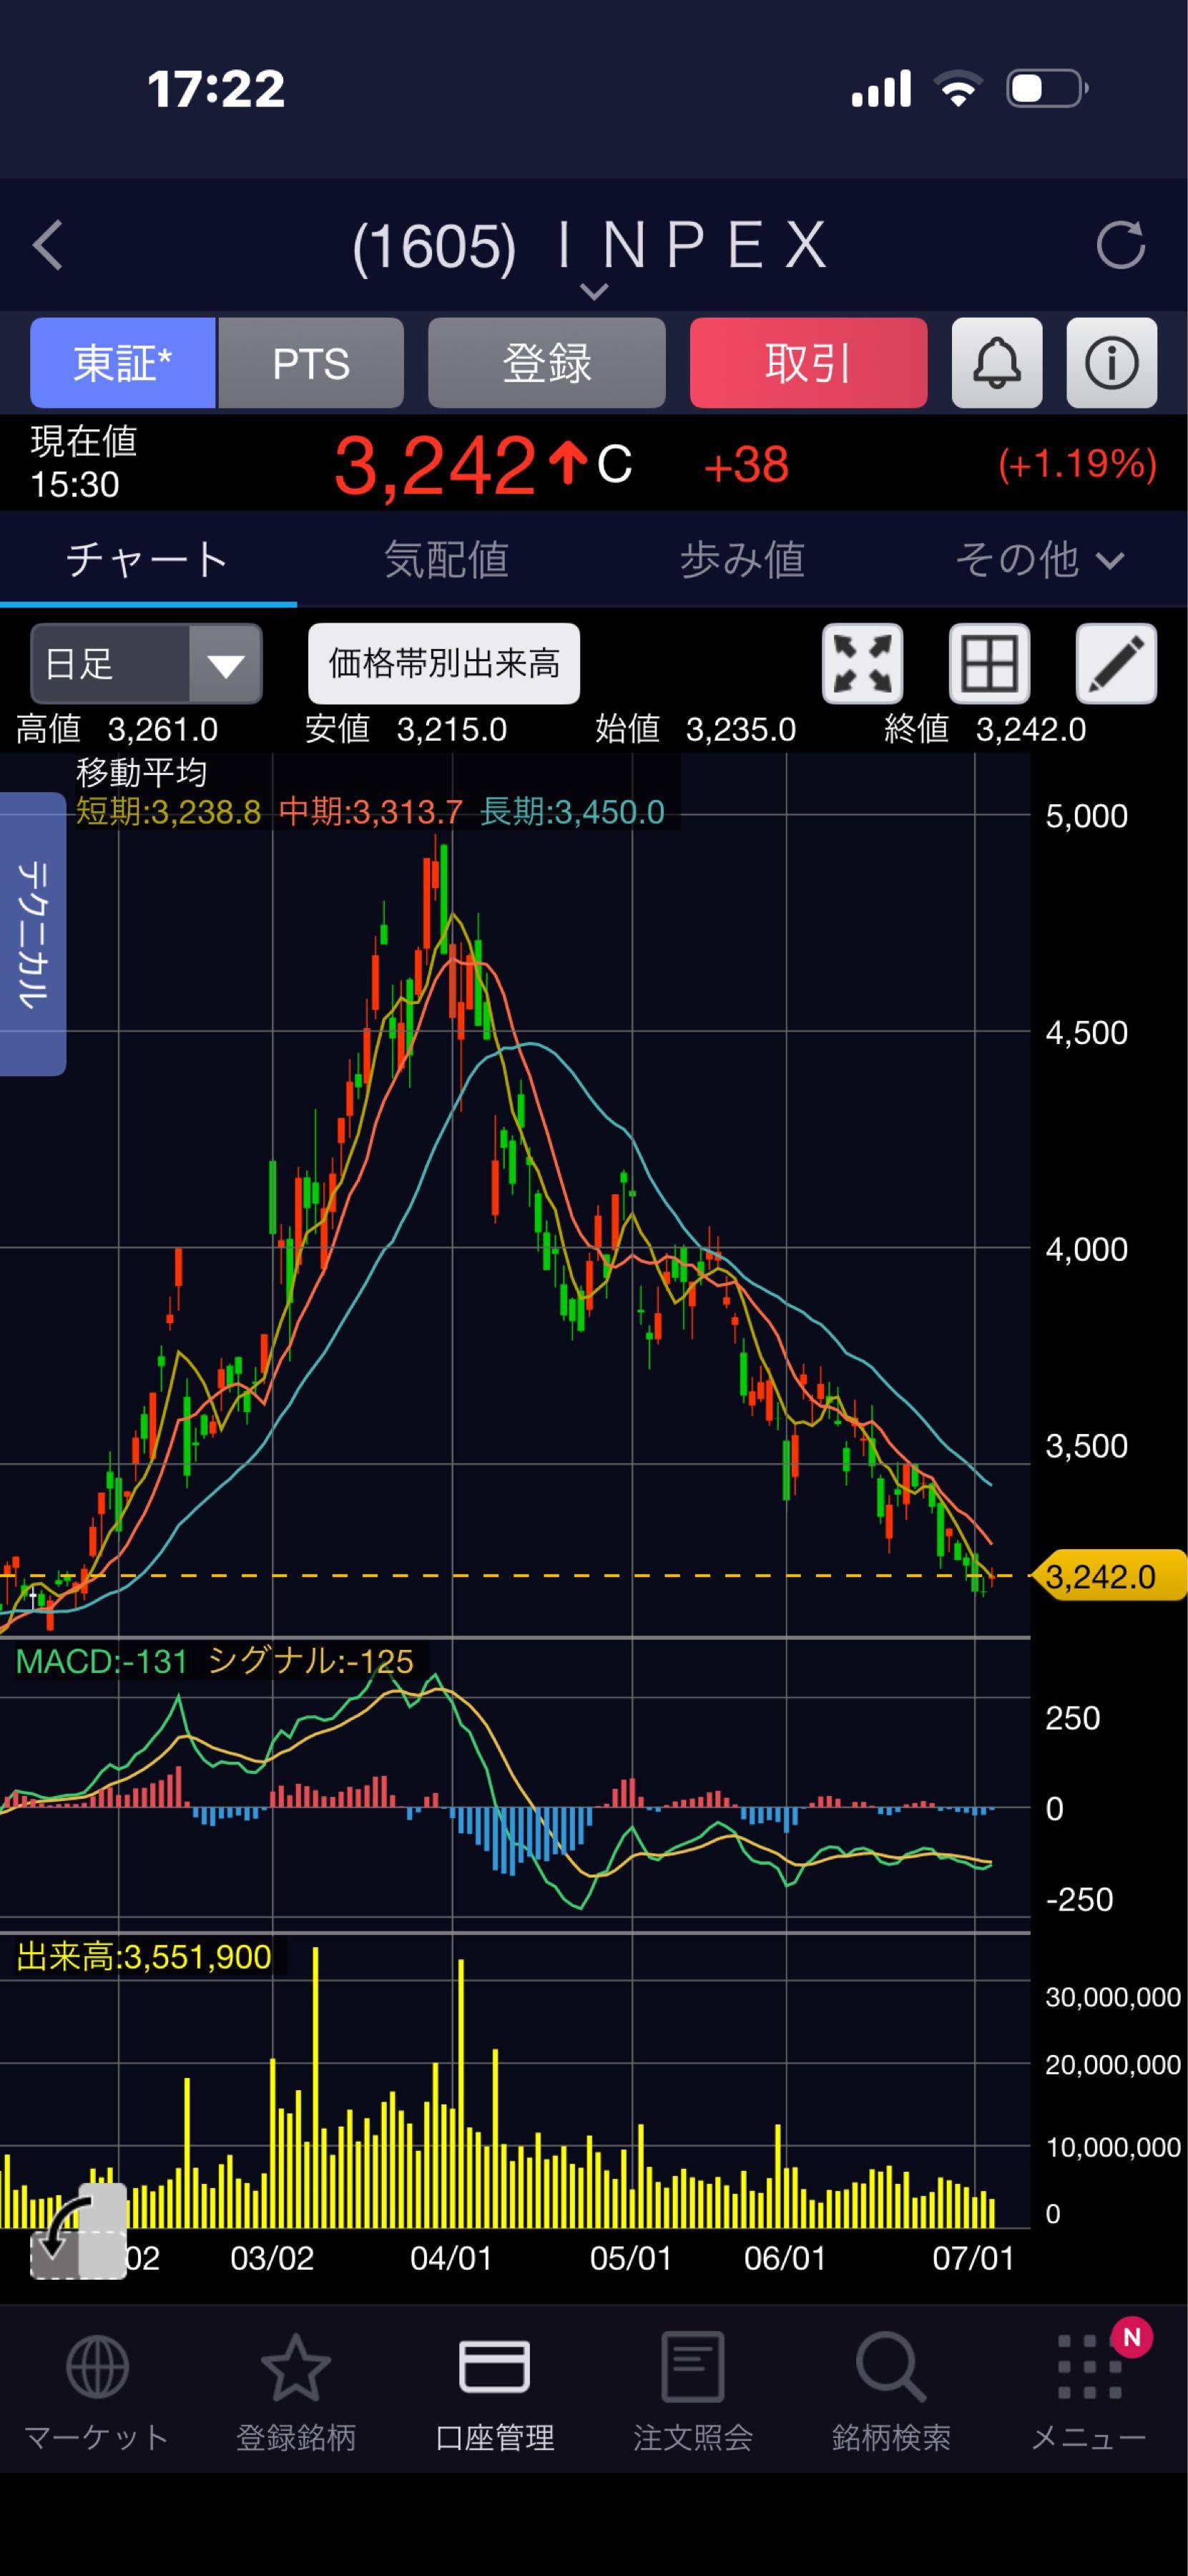Tap the back arrow icon
The image size is (1188, 2576).
(x=48, y=245)
